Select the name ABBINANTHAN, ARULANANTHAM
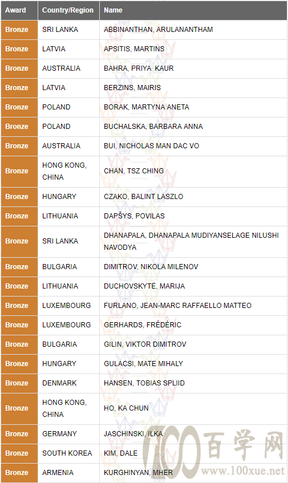288x483 pixels. pyautogui.click(x=159, y=30)
